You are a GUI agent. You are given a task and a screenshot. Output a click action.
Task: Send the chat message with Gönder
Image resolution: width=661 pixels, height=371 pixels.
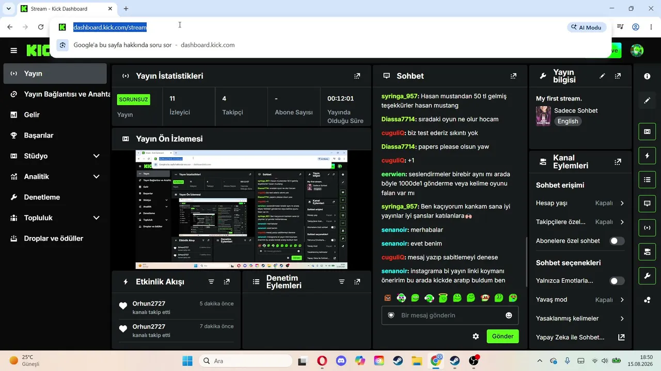(x=502, y=336)
